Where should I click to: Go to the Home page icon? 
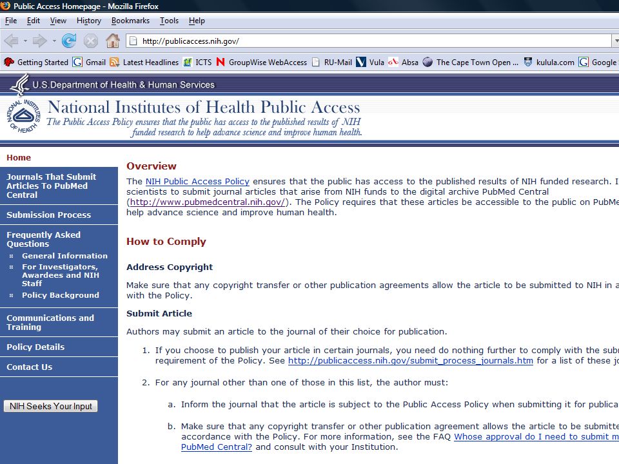pyautogui.click(x=112, y=41)
